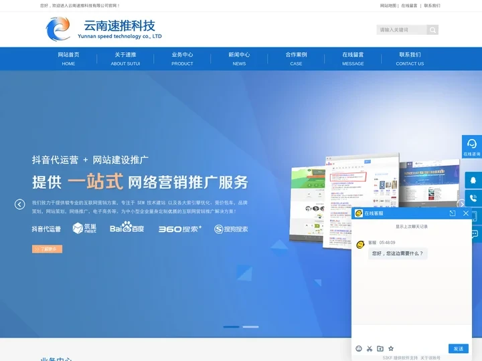This screenshot has width=482, height=361.
Task: Click the chat header smiley avatar
Action: pos(358,213)
